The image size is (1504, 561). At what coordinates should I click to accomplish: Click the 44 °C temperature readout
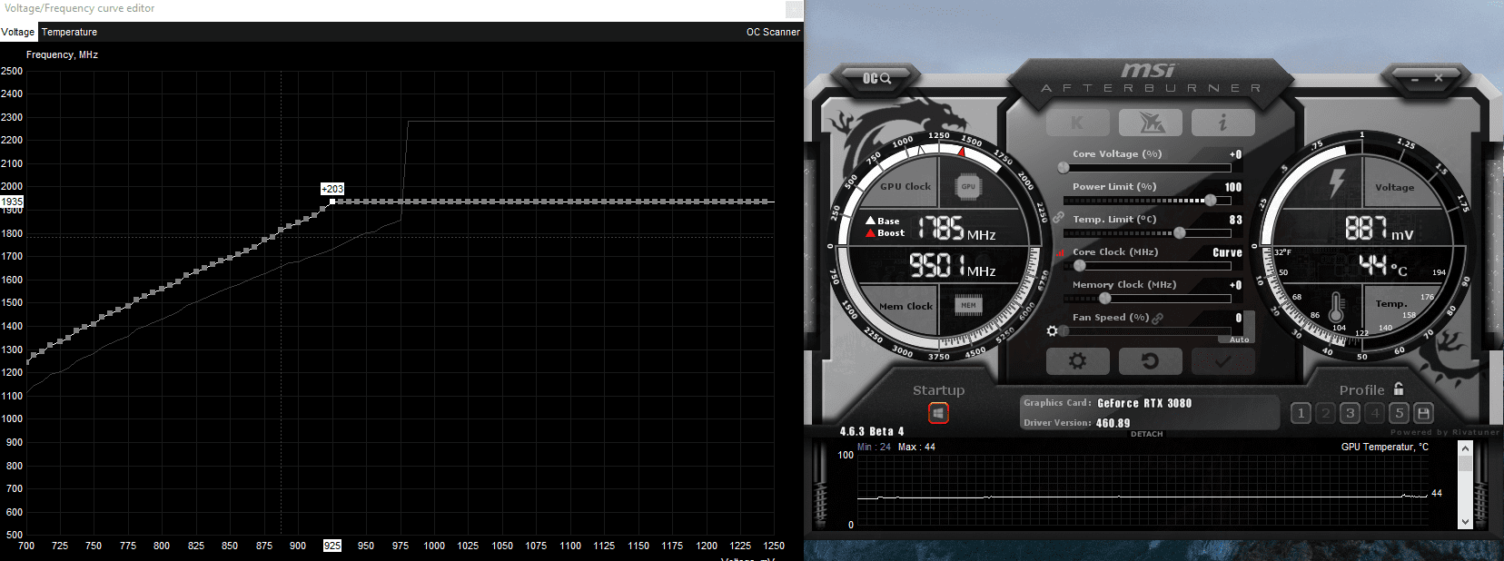[x=1383, y=265]
